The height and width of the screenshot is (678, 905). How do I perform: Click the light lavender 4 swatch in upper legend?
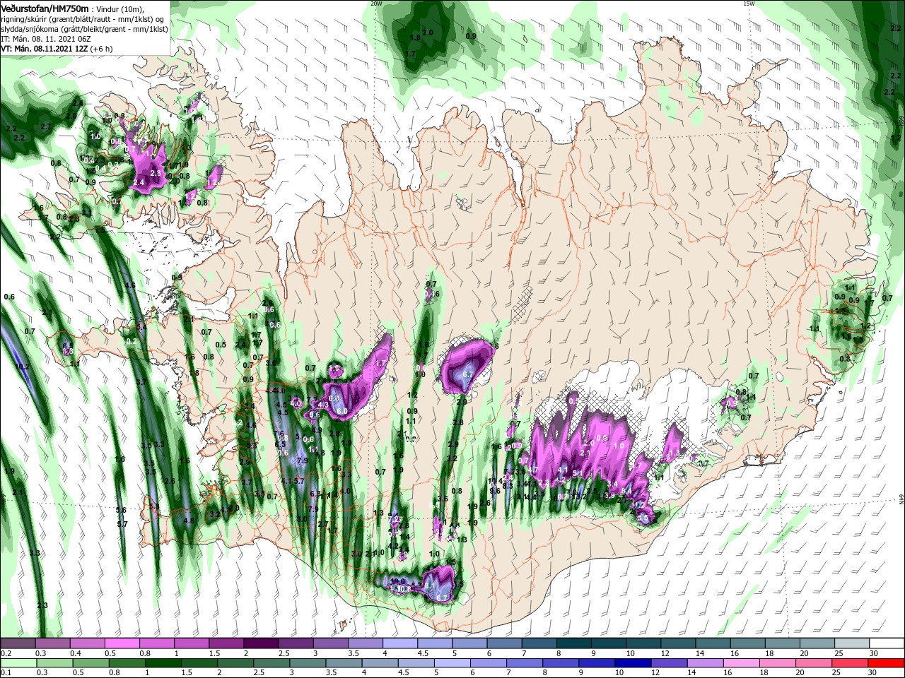pyautogui.click(x=400, y=643)
